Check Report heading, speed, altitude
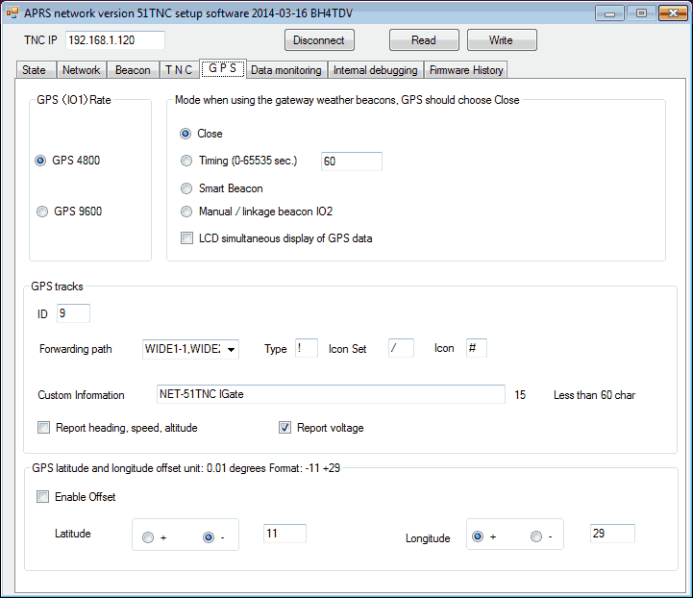 point(44,428)
